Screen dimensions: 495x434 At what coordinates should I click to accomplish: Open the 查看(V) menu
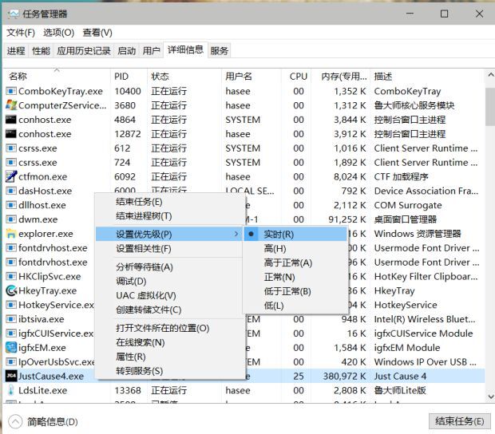point(97,33)
